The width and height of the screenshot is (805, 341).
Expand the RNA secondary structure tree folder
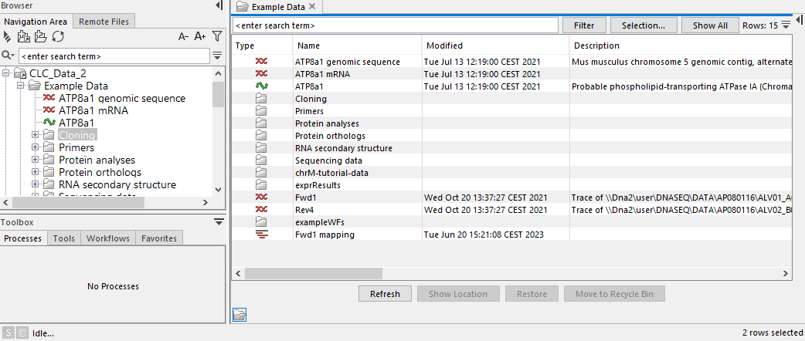[36, 184]
